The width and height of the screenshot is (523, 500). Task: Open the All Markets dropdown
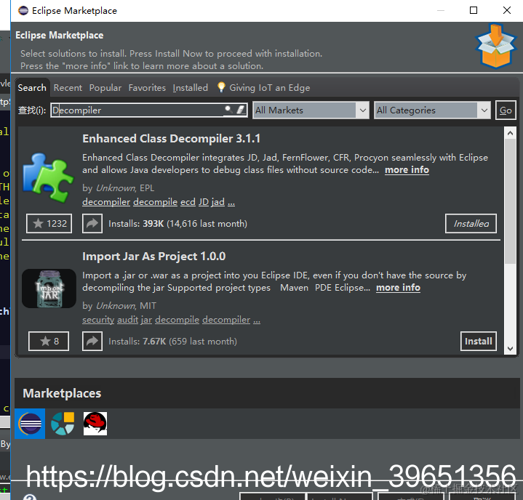[311, 110]
